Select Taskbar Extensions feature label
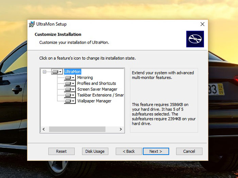Viewport: 238px width, 178px height. [x=100, y=95]
